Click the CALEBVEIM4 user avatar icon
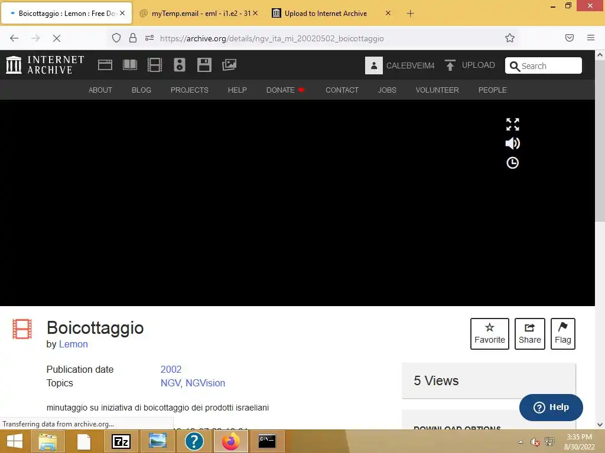605x453 pixels. coord(373,65)
